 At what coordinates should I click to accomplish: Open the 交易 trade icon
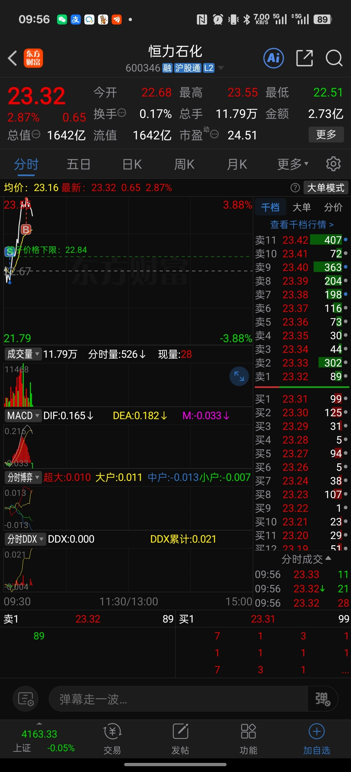point(112,739)
